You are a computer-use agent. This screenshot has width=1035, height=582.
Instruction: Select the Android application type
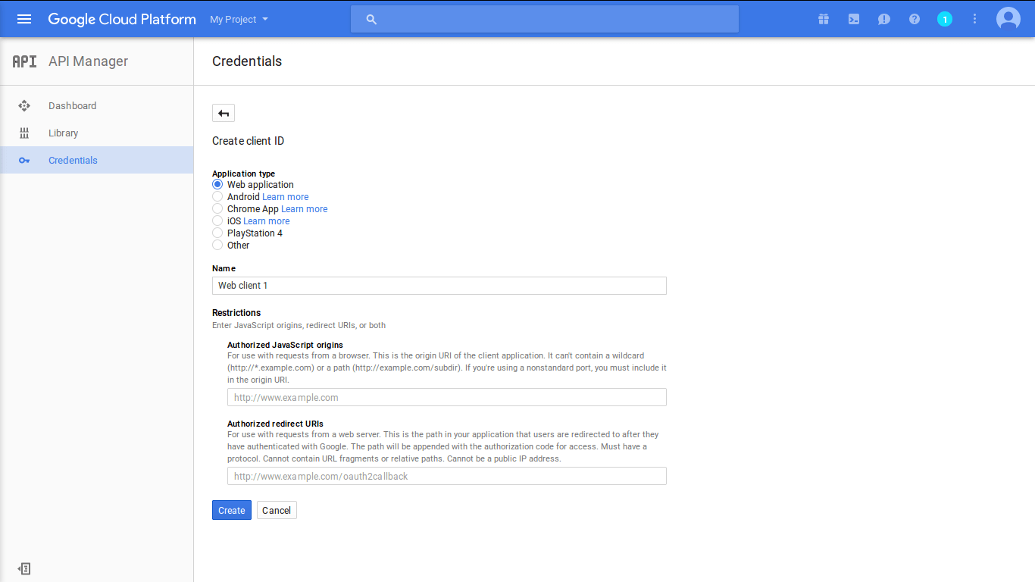point(217,197)
